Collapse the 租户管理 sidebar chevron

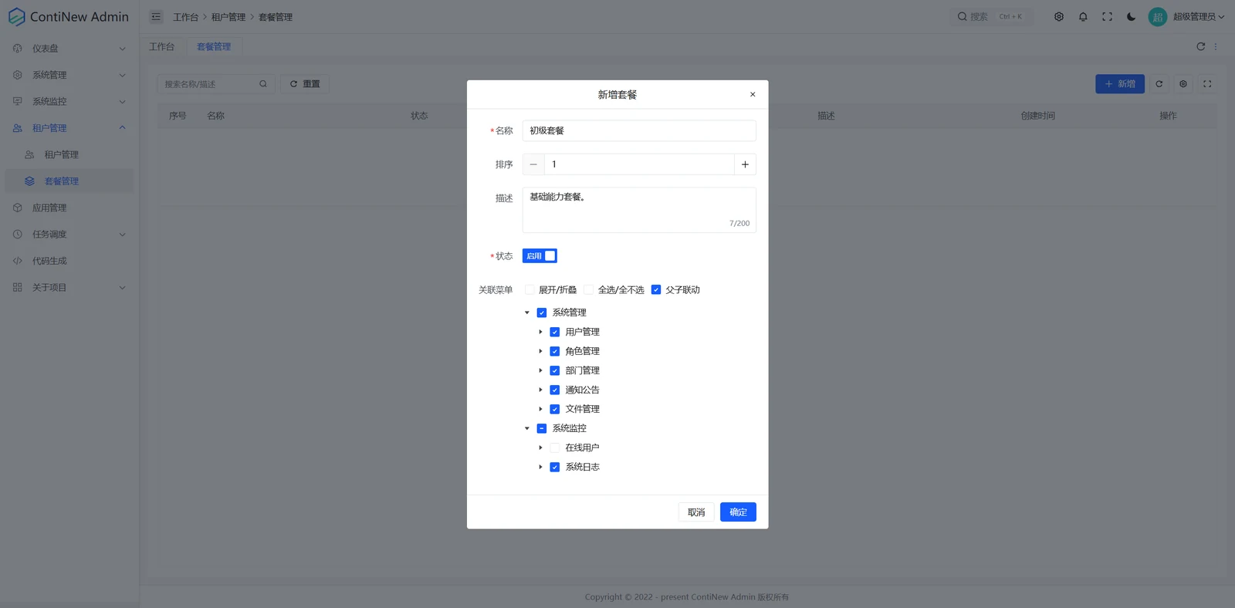click(122, 127)
